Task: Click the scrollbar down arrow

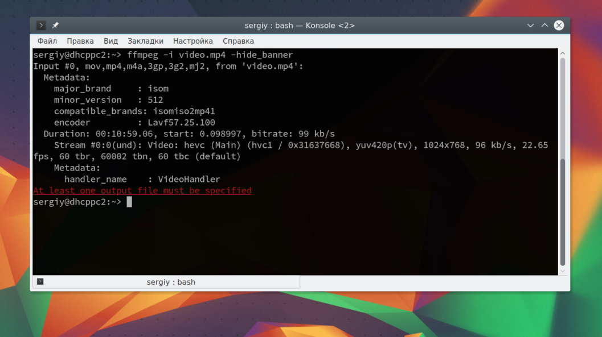Action: (x=563, y=271)
